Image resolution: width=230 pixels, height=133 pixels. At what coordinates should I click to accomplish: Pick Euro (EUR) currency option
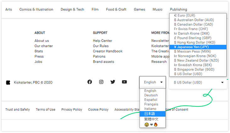(x=184, y=15)
